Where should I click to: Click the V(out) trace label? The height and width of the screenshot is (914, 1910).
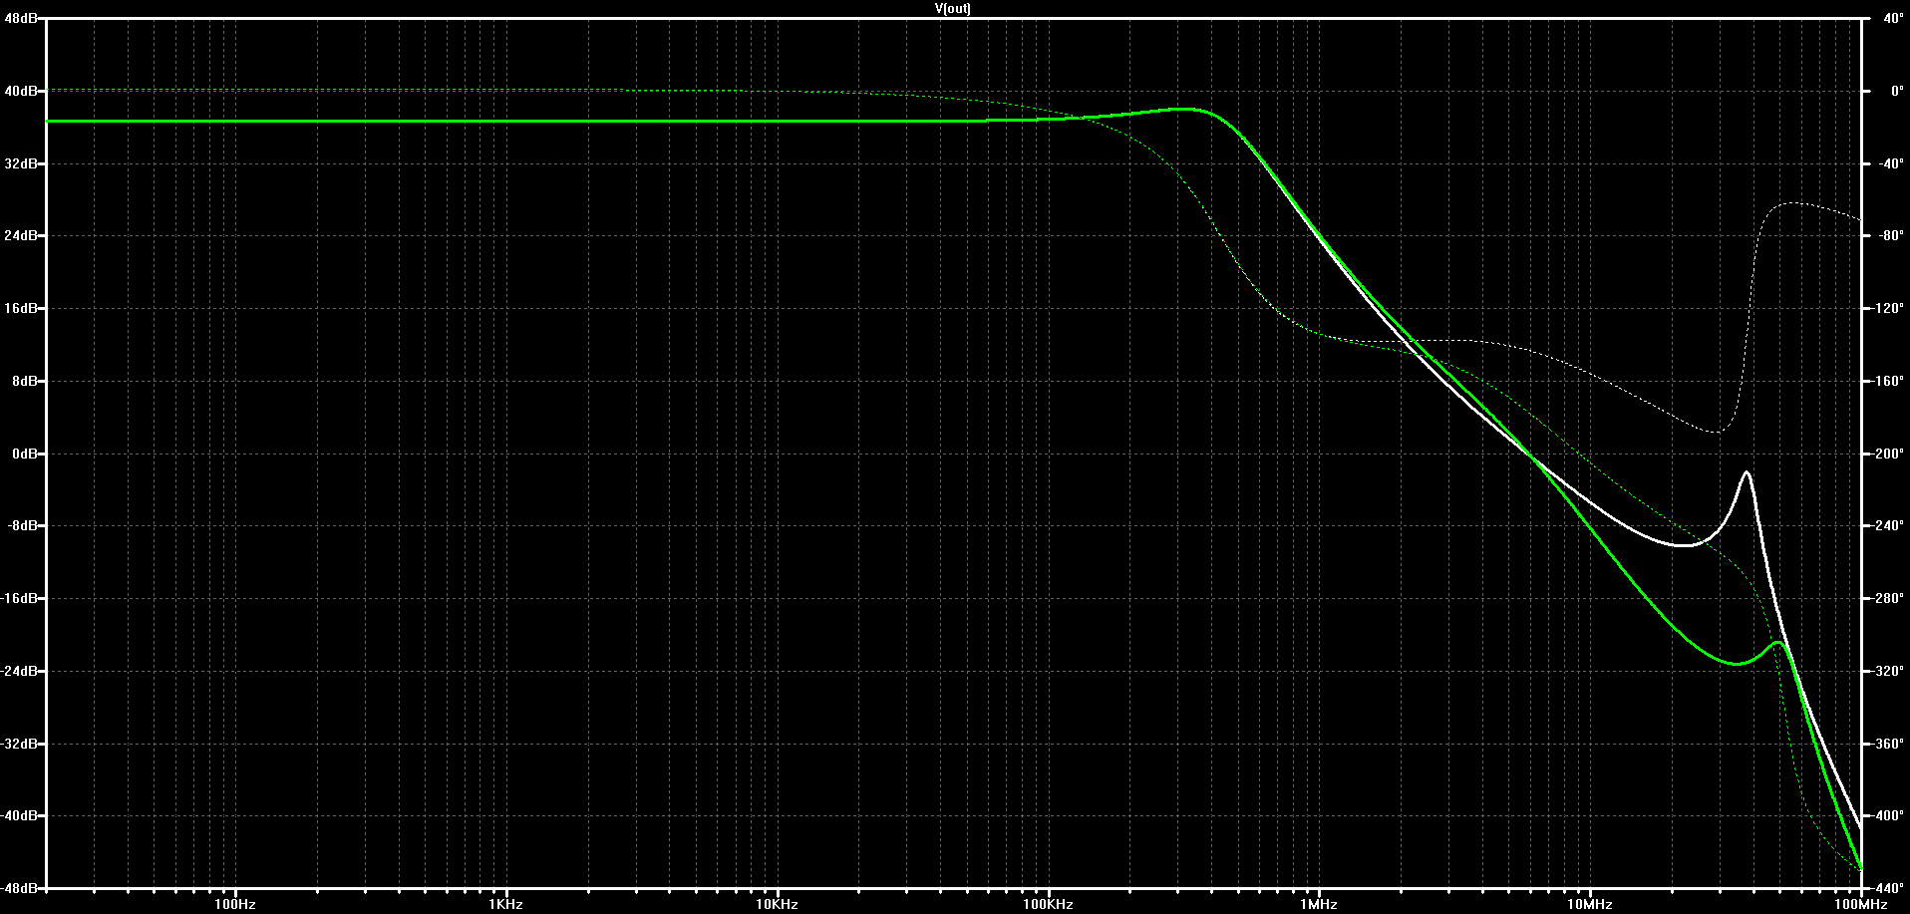pyautogui.click(x=952, y=8)
